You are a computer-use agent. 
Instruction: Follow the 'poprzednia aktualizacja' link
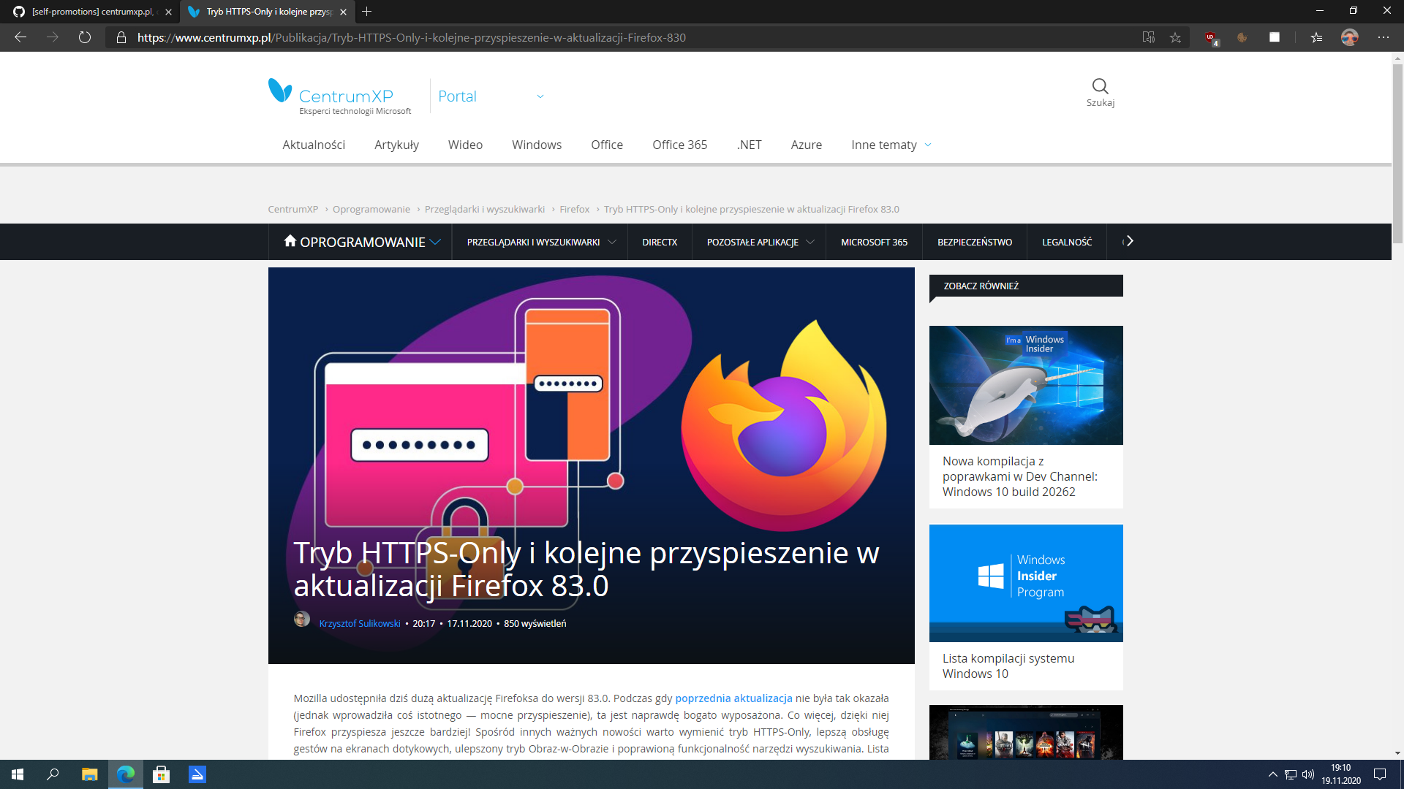tap(733, 698)
